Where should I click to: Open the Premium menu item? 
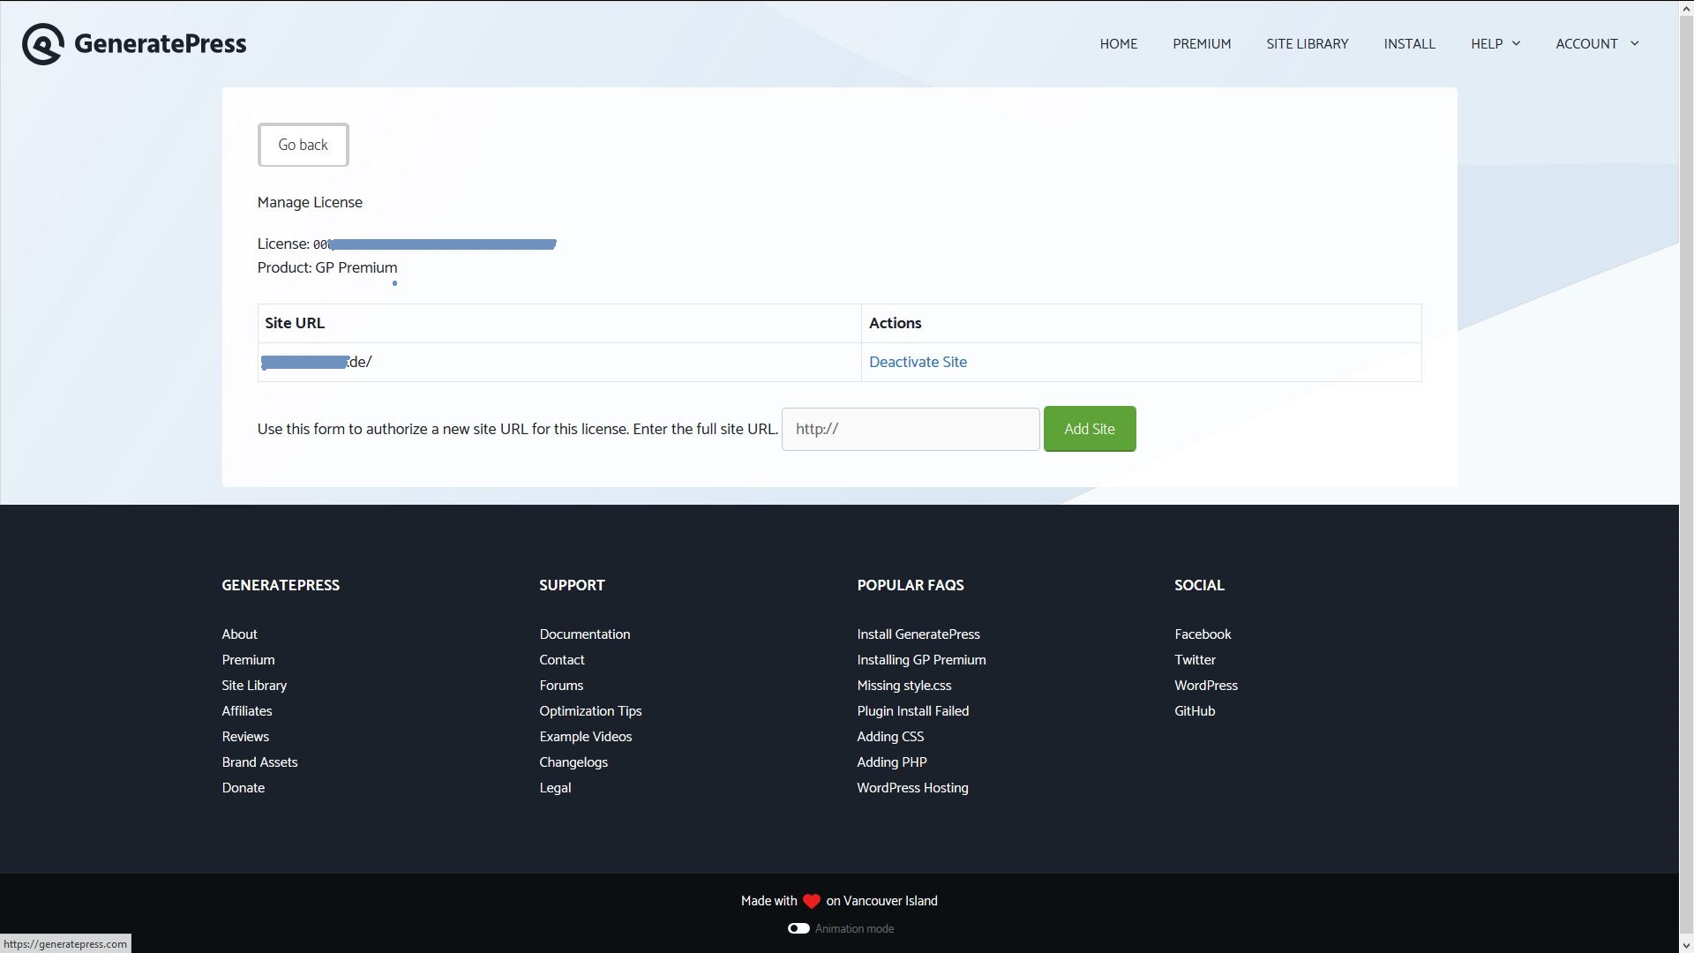[1201, 44]
